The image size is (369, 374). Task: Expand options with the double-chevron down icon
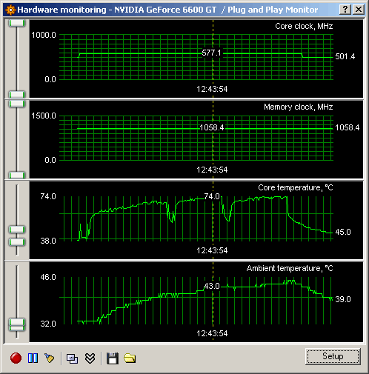tap(90, 358)
